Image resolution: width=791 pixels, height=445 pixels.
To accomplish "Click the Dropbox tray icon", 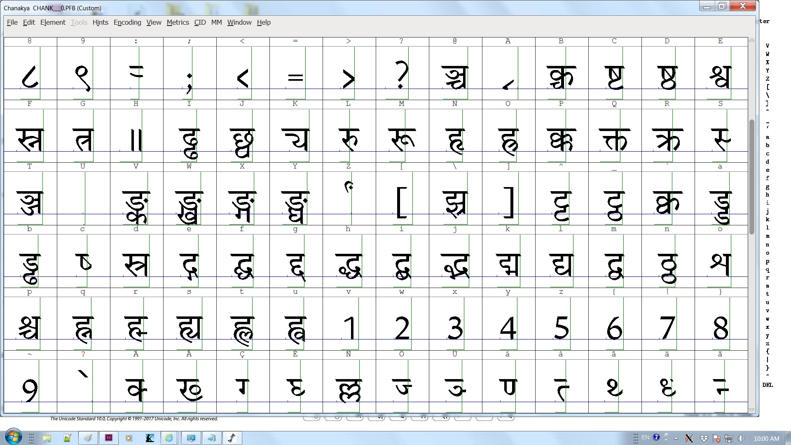I will (704, 438).
